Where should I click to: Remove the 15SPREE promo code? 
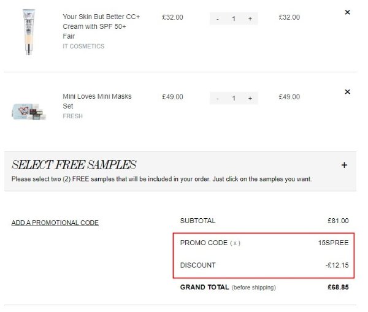[235, 243]
